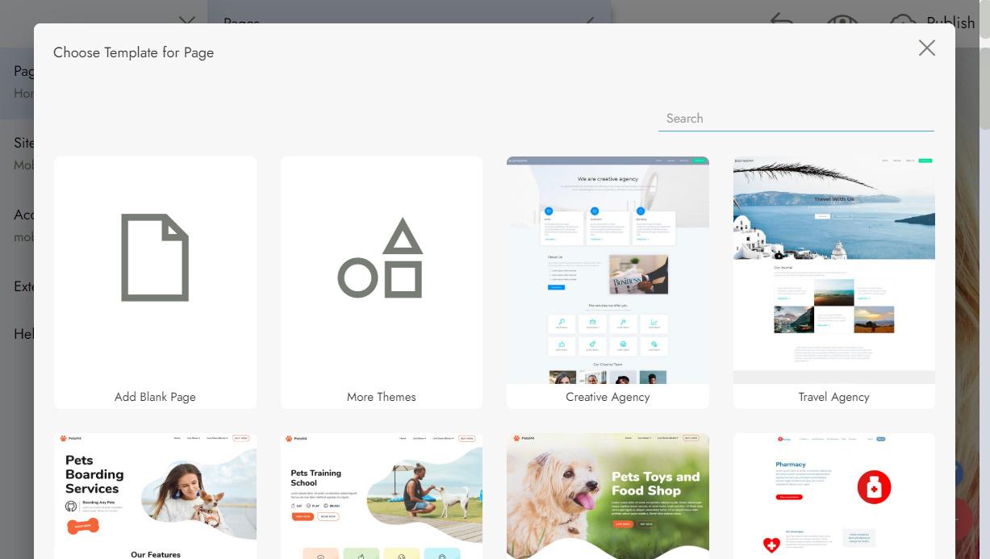Close the left sidebar menu with X
The image size is (990, 559).
pyautogui.click(x=186, y=21)
